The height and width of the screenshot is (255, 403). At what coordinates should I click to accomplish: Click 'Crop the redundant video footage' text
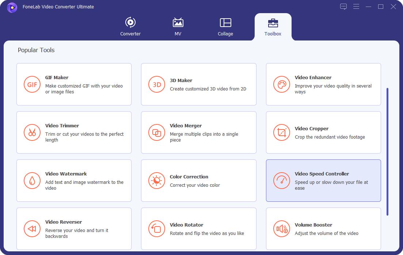click(x=330, y=137)
